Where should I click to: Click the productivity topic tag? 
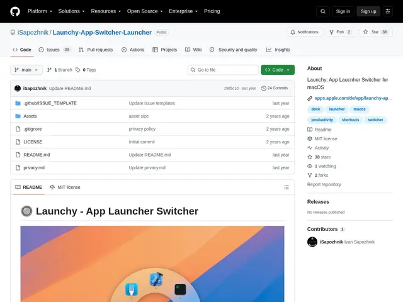coord(322,120)
